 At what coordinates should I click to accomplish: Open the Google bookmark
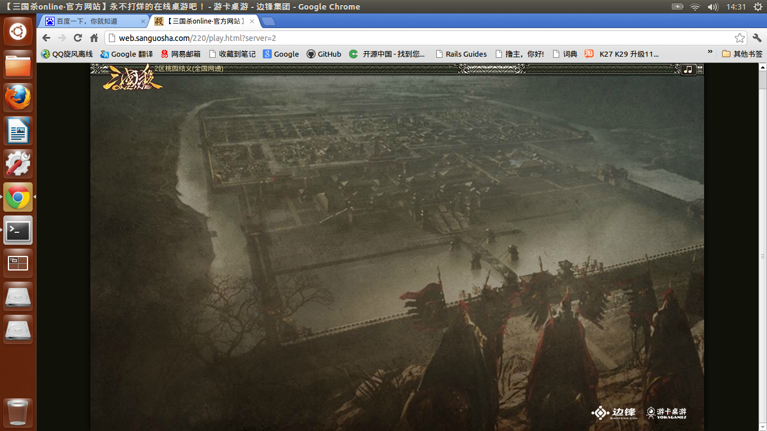[x=281, y=54]
